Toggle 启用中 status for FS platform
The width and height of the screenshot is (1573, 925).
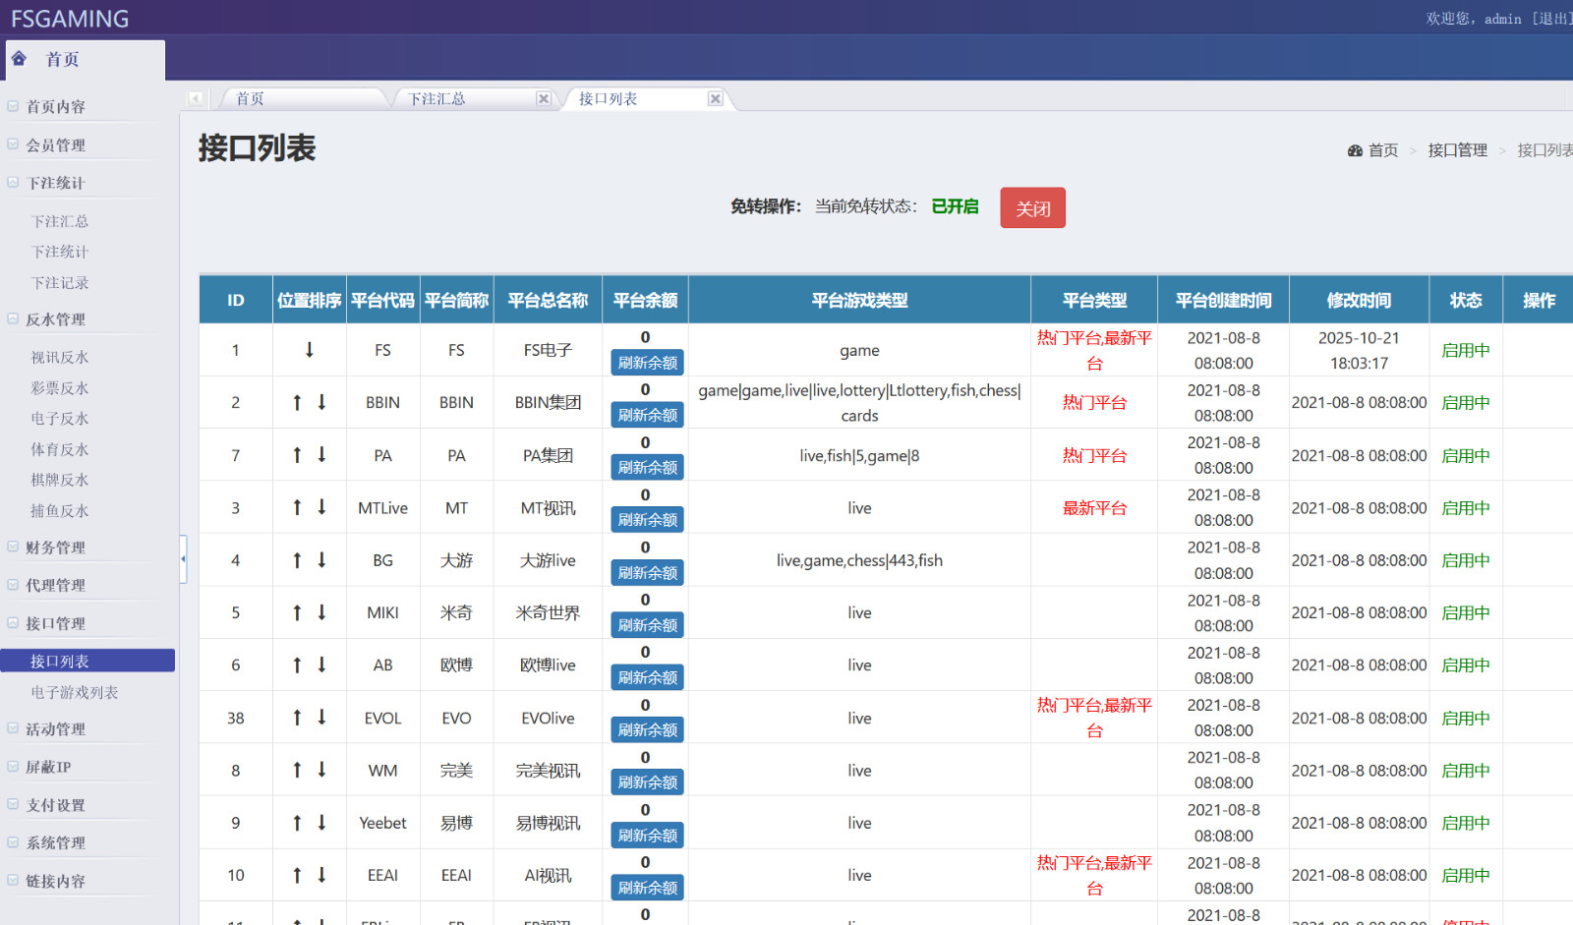pos(1465,350)
